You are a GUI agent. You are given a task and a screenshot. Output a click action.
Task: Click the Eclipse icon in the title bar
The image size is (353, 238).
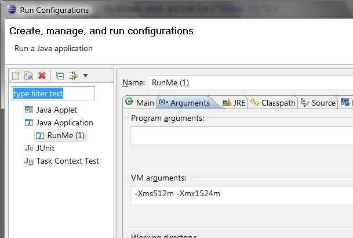(x=11, y=9)
